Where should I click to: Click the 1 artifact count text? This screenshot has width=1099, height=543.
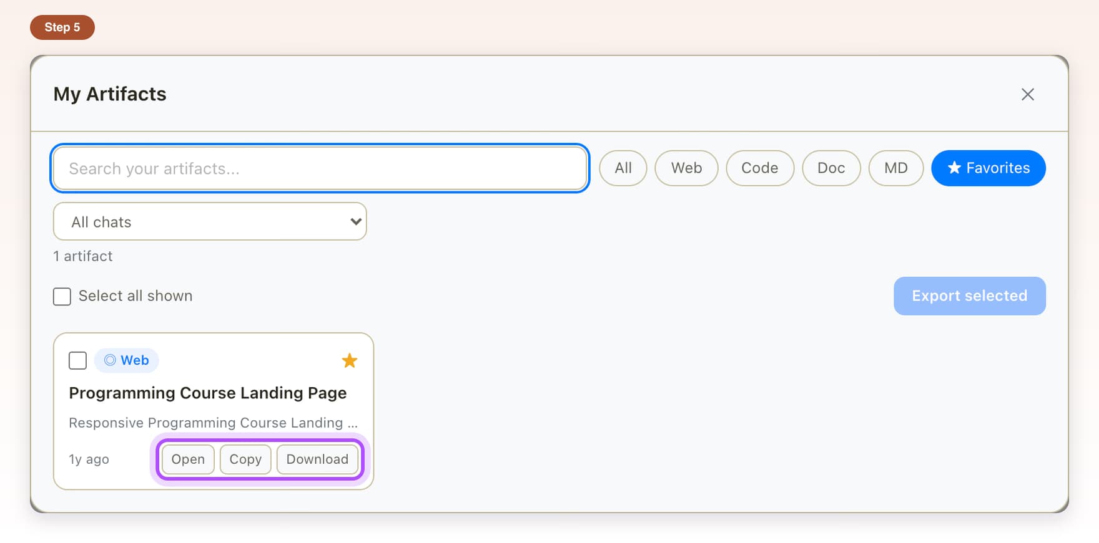pos(83,256)
